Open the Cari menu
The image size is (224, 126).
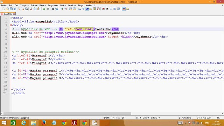(16, 5)
